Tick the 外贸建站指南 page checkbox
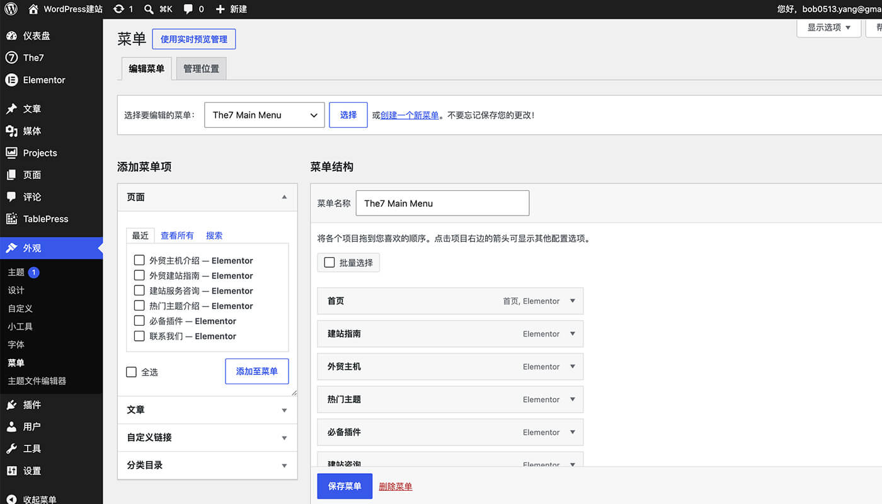The width and height of the screenshot is (882, 504). coord(139,275)
